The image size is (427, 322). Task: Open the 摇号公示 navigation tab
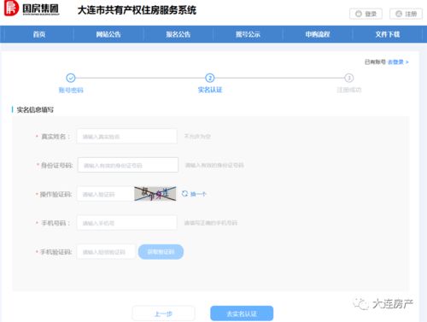coord(248,34)
